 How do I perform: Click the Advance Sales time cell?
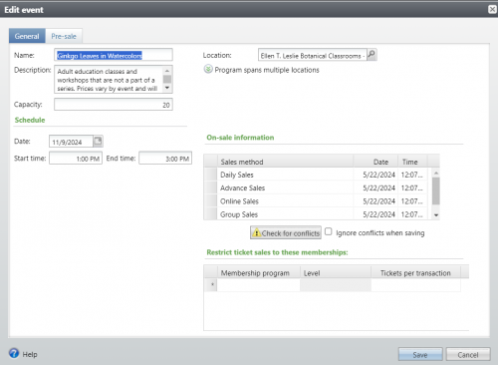point(412,187)
